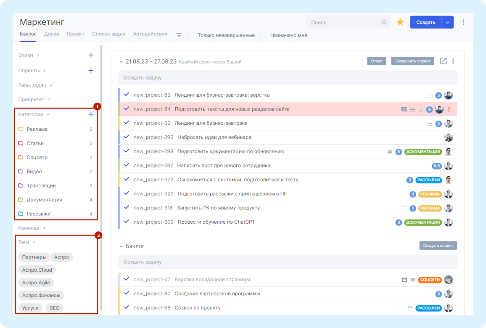Collapse the 21.08.23 - 27.08.23 sprint section
The image size is (486, 328).
121,62
